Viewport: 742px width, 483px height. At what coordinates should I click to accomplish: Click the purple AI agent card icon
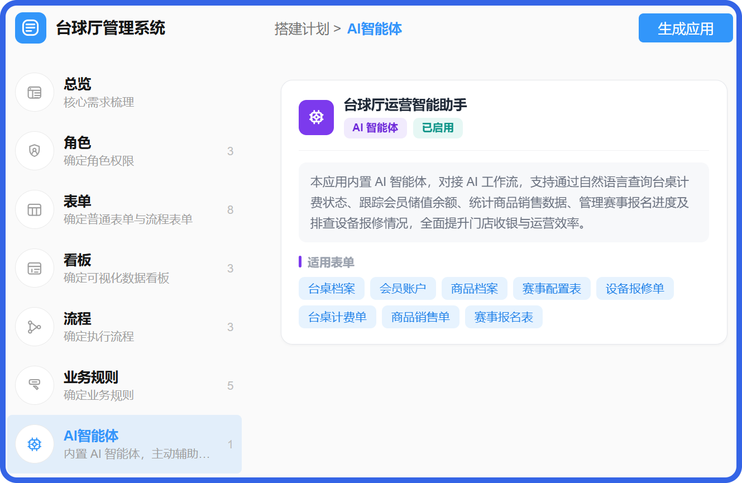pyautogui.click(x=316, y=117)
